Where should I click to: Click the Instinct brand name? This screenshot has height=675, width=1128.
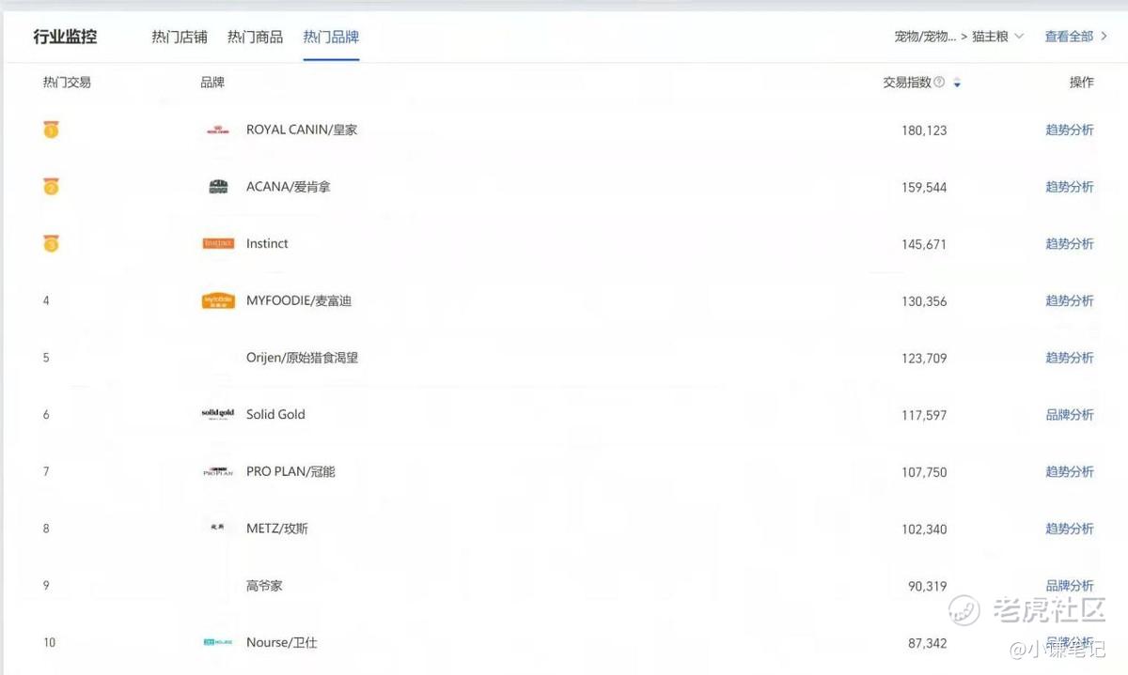(x=267, y=244)
